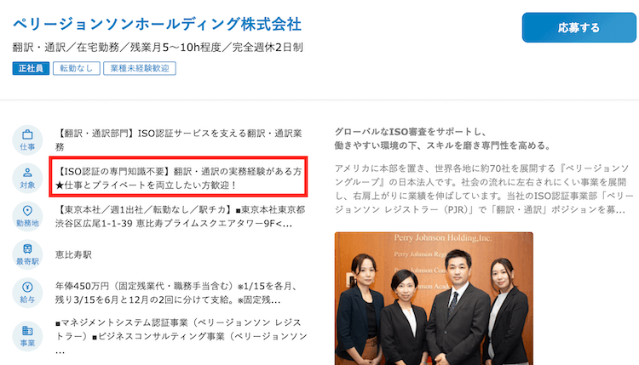Click the 対象 person icon
The width and height of the screenshot is (639, 365).
click(27, 178)
